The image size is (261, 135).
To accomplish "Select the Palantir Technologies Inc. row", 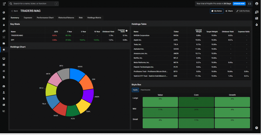I will click(x=191, y=67).
